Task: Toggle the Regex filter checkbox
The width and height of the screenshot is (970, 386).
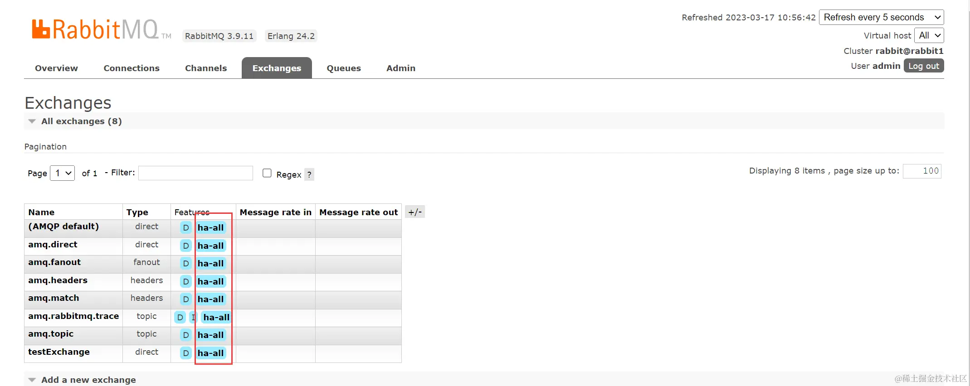Action: (x=267, y=173)
